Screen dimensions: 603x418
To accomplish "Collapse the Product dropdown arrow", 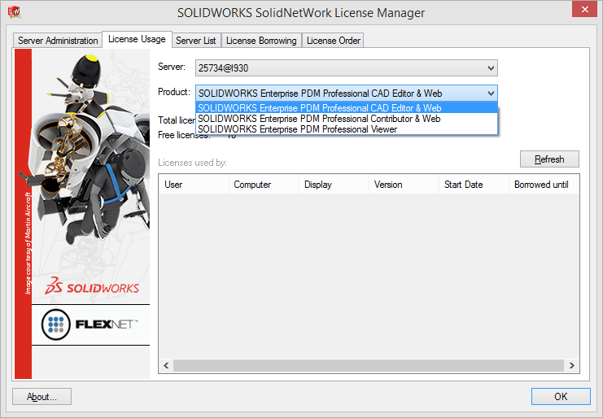I will [x=491, y=94].
